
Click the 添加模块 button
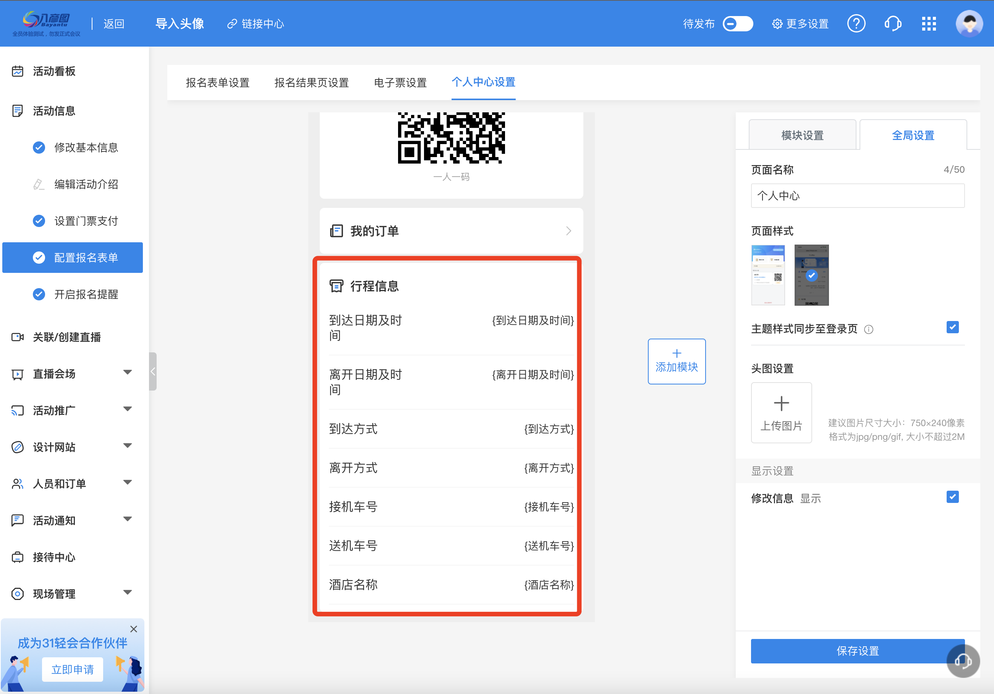coord(676,361)
